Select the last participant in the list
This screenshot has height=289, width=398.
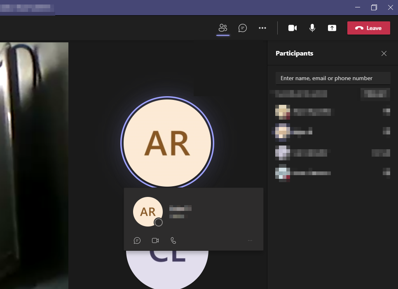coord(333,173)
